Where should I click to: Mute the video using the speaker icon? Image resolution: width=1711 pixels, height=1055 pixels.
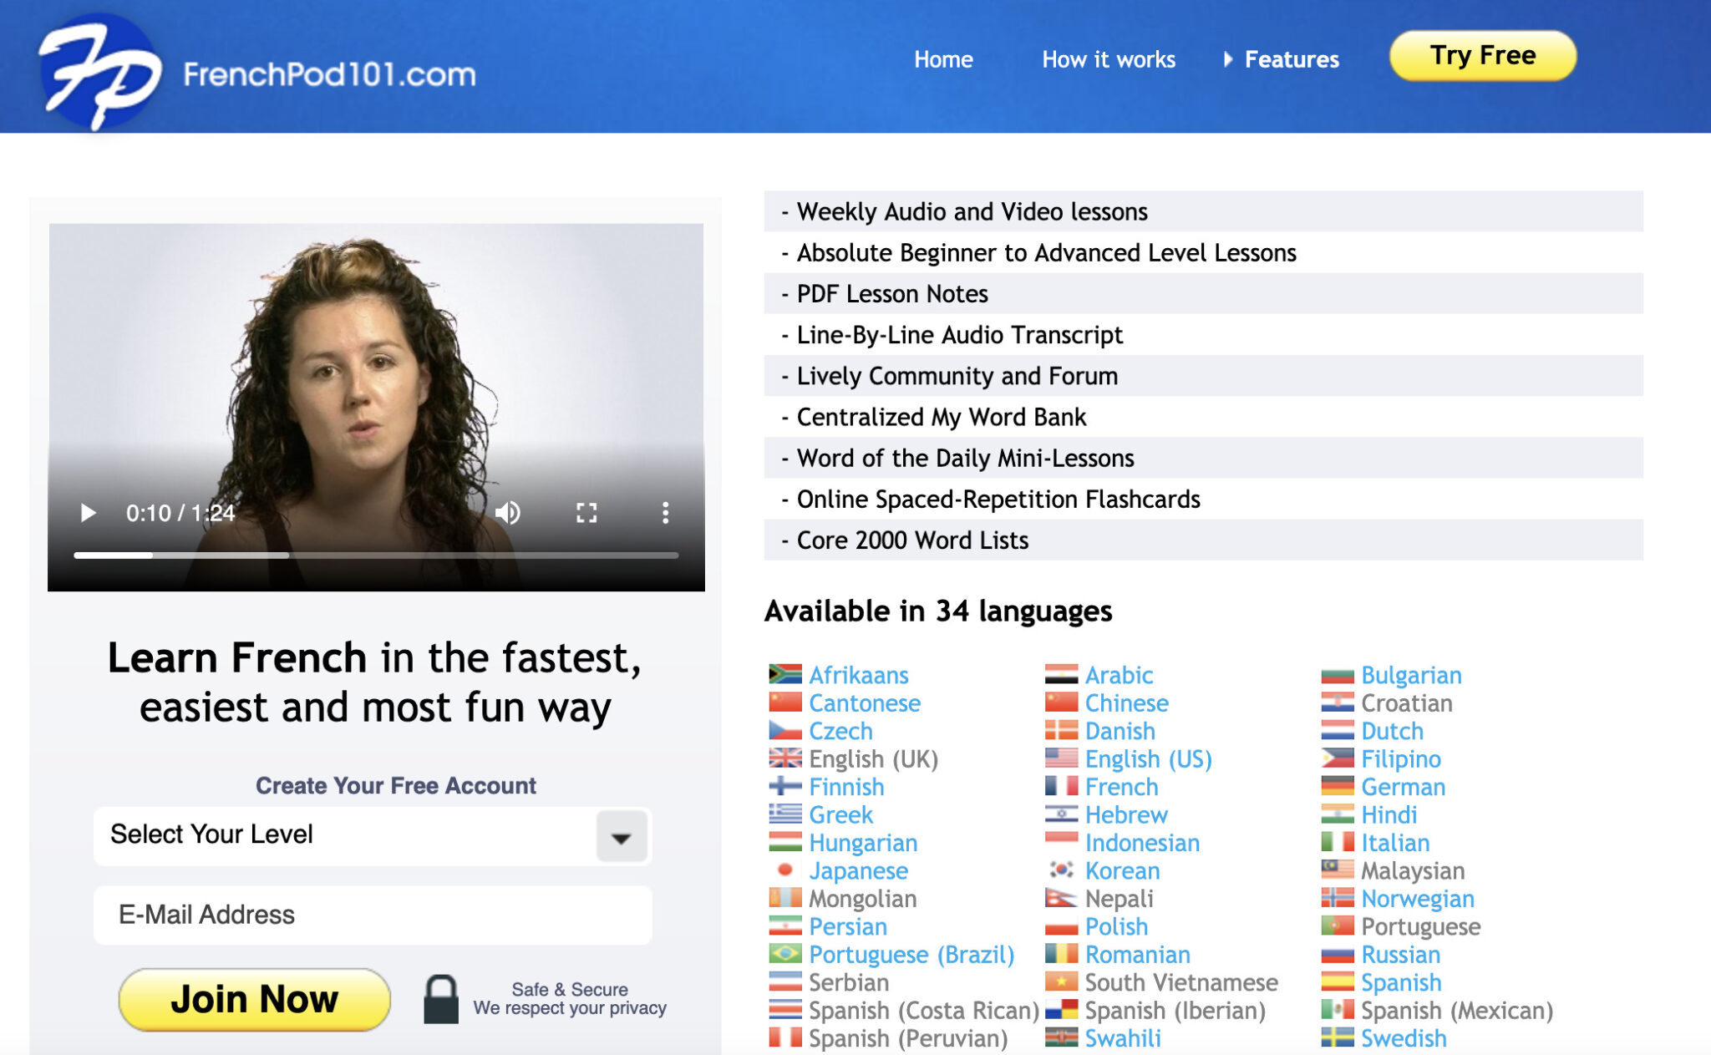(x=507, y=513)
